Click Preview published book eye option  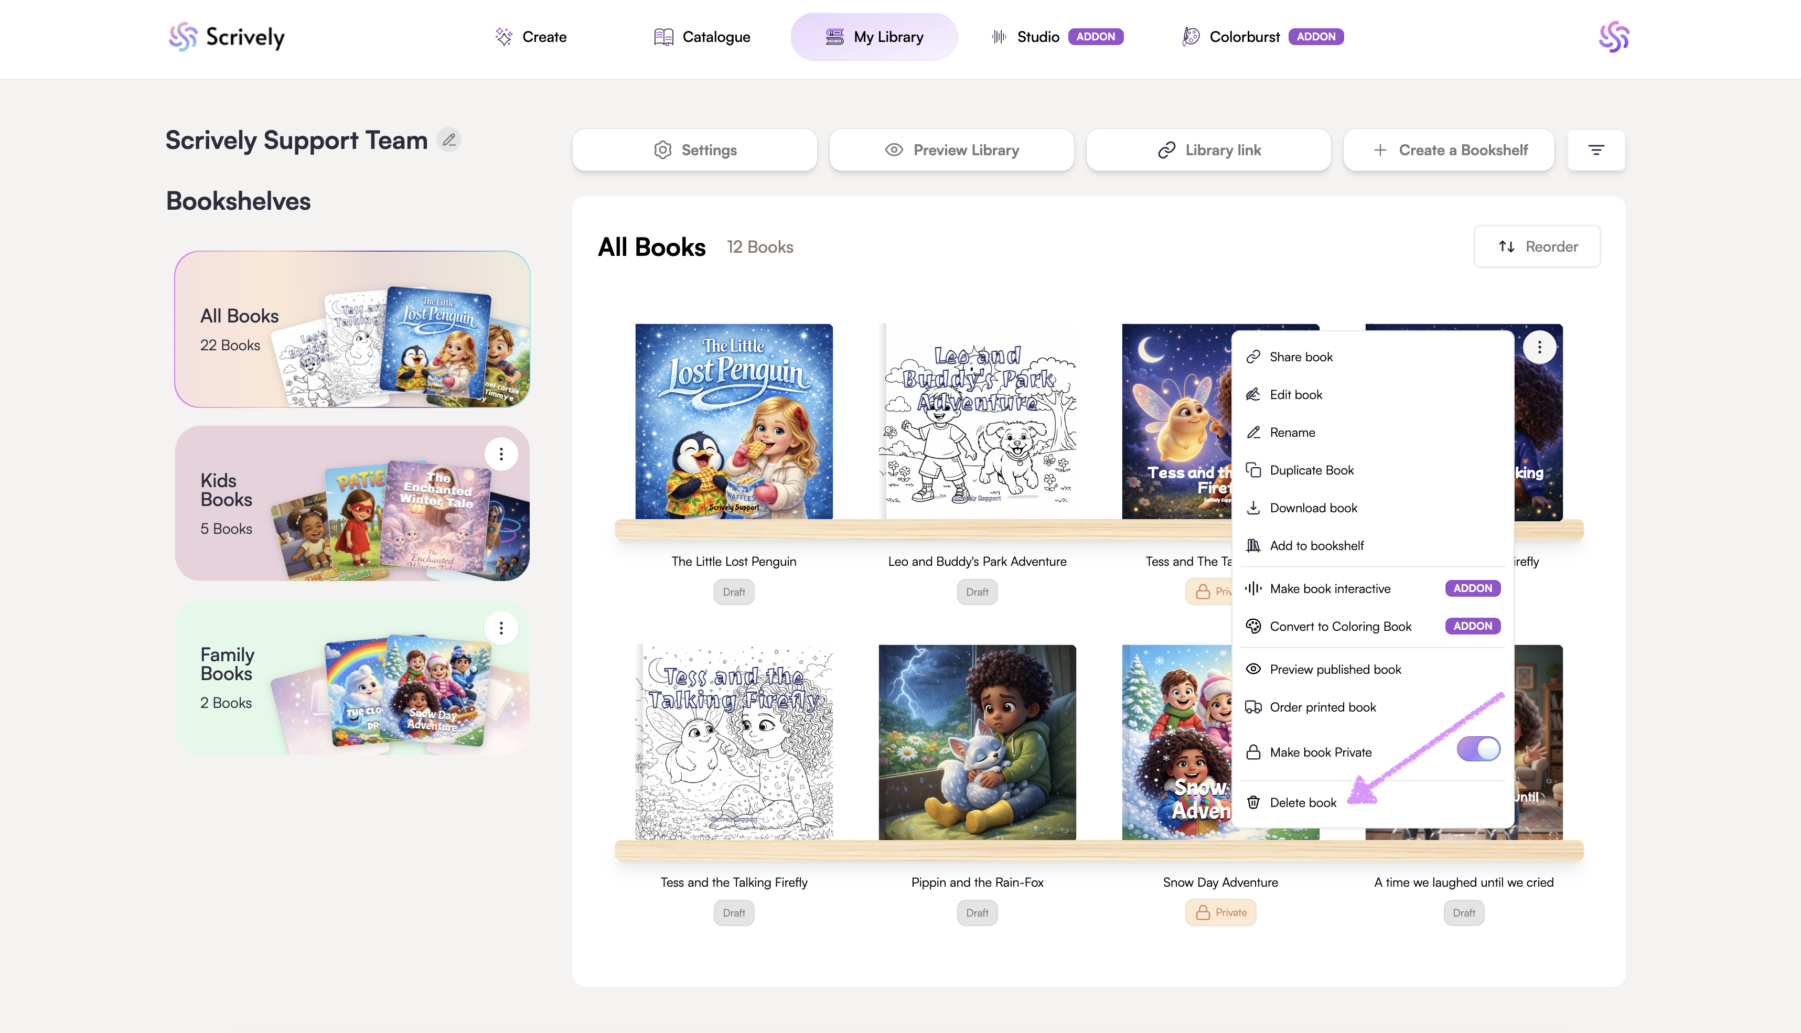[1335, 669]
